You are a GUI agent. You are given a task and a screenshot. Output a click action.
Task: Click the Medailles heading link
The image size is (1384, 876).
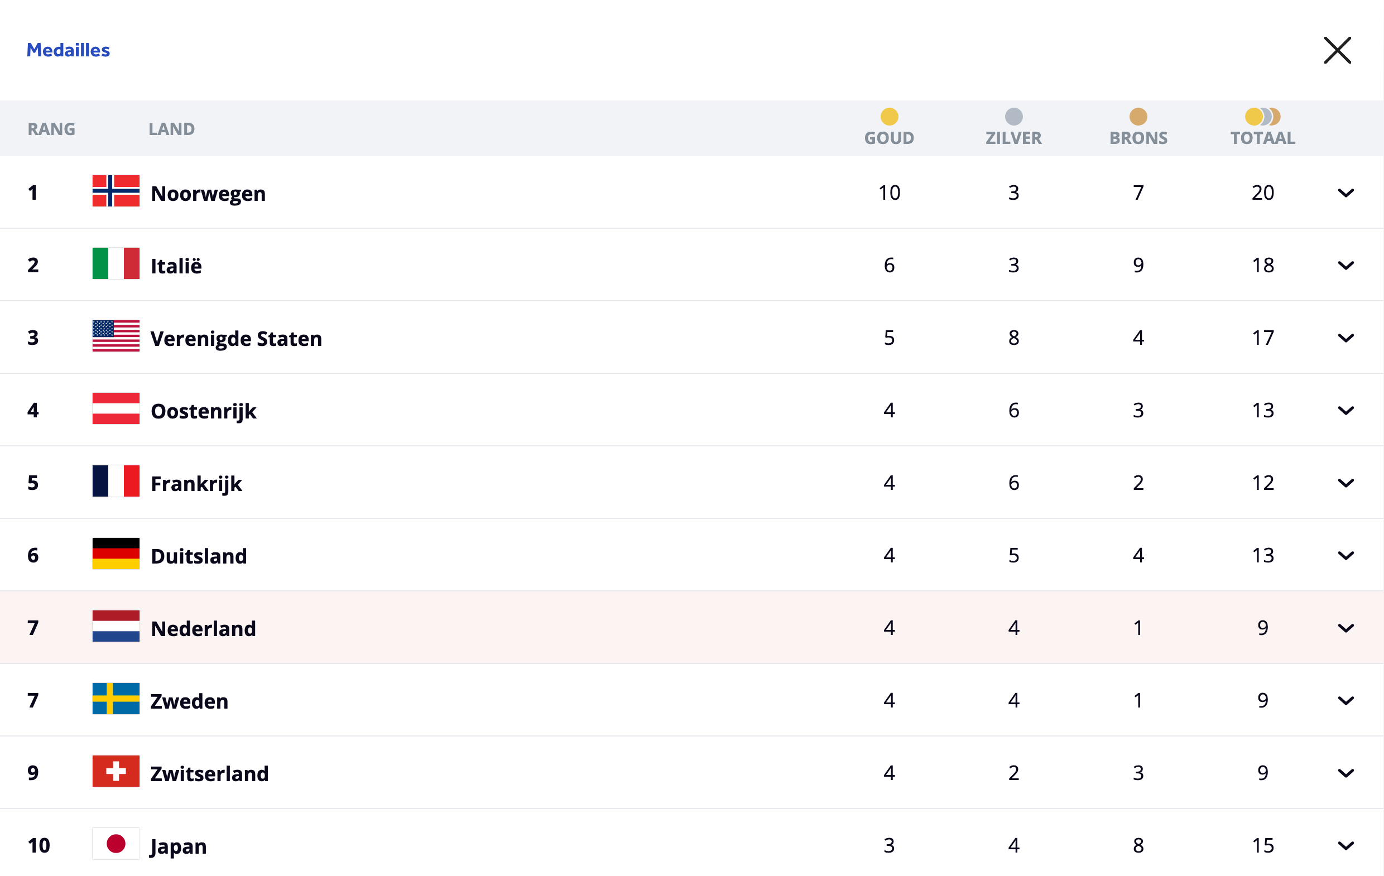click(68, 50)
